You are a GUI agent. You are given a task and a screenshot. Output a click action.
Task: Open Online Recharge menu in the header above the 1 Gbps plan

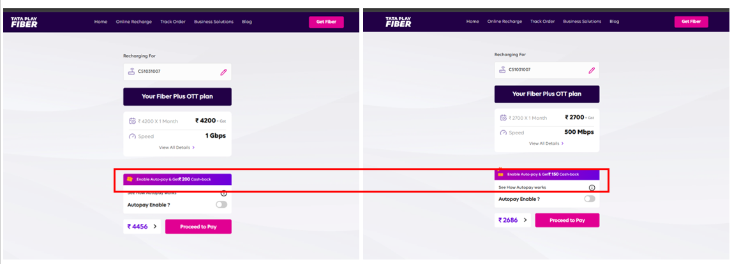134,22
